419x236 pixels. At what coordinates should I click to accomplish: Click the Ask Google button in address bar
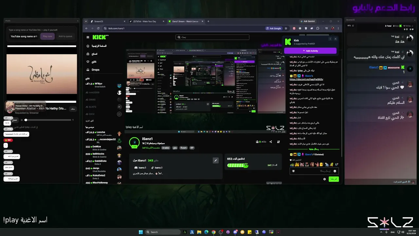coord(274,29)
